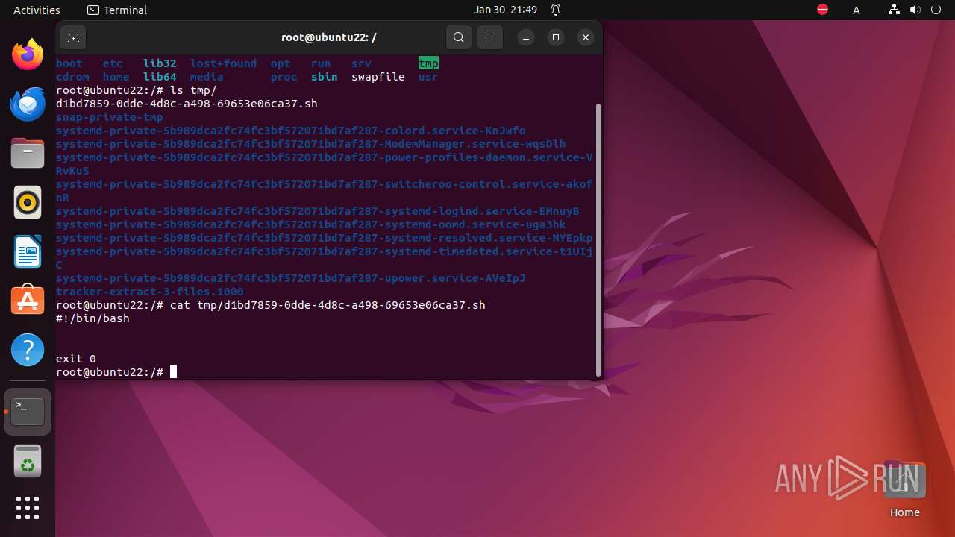Click the colord.service-KnJwfo directory entry
Viewport: 955px width, 537px height.
291,131
